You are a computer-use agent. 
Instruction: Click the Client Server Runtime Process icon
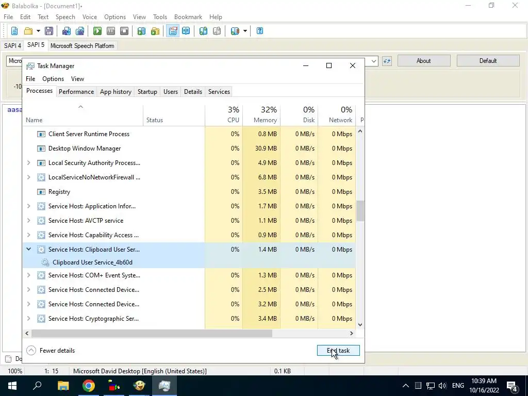click(41, 134)
